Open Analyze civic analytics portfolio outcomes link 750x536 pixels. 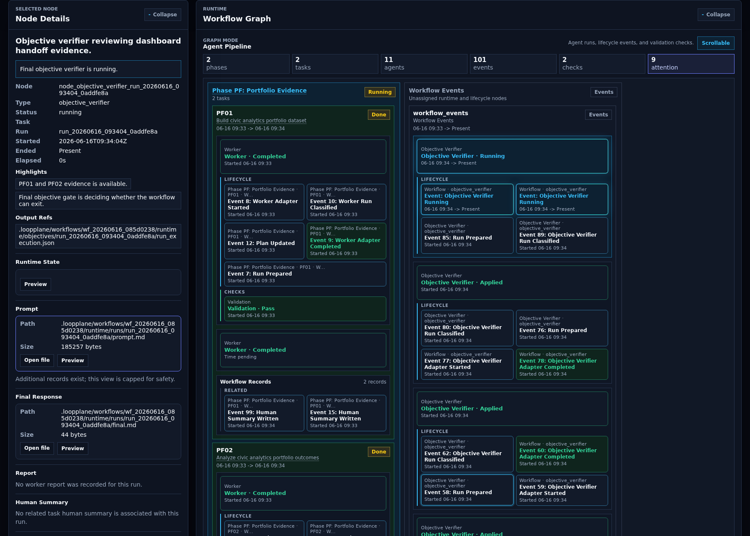pos(267,458)
